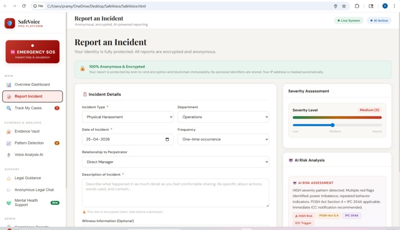Screen dimensions: 400x230
Task: Open the Overview Dashboard page
Action: [x=32, y=85]
